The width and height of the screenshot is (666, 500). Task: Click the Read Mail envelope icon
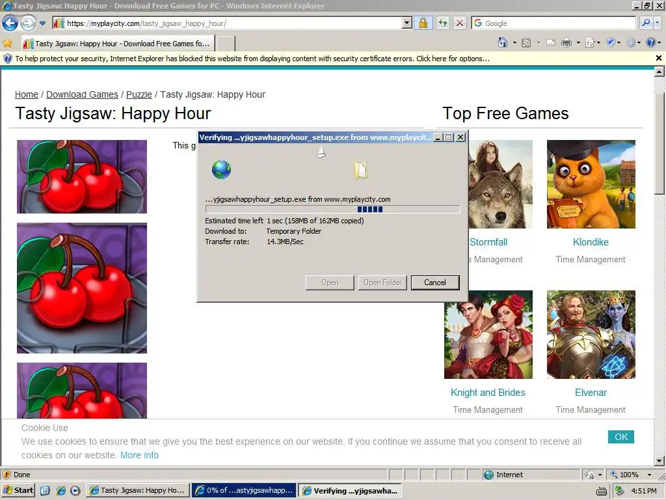tap(551, 42)
